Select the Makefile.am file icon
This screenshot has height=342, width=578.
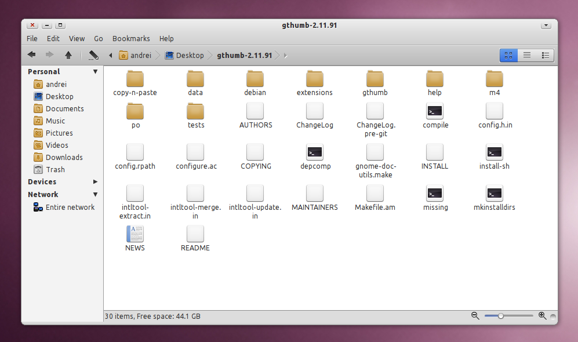(375, 193)
